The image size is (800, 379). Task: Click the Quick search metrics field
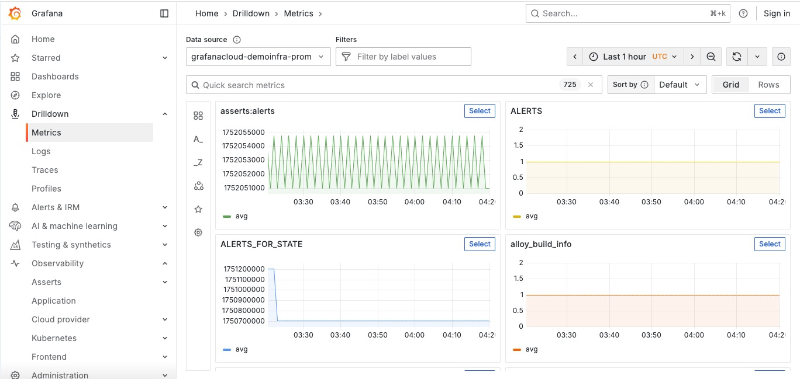(394, 85)
